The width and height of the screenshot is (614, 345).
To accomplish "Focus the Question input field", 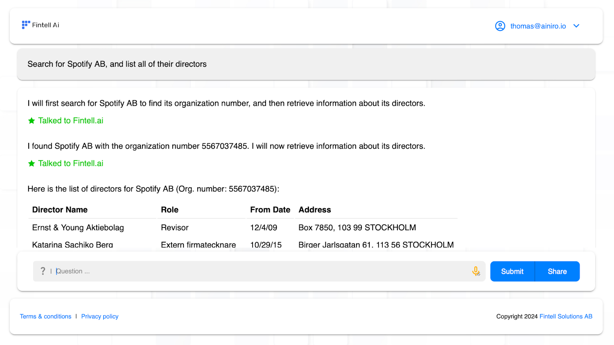I will [x=259, y=271].
